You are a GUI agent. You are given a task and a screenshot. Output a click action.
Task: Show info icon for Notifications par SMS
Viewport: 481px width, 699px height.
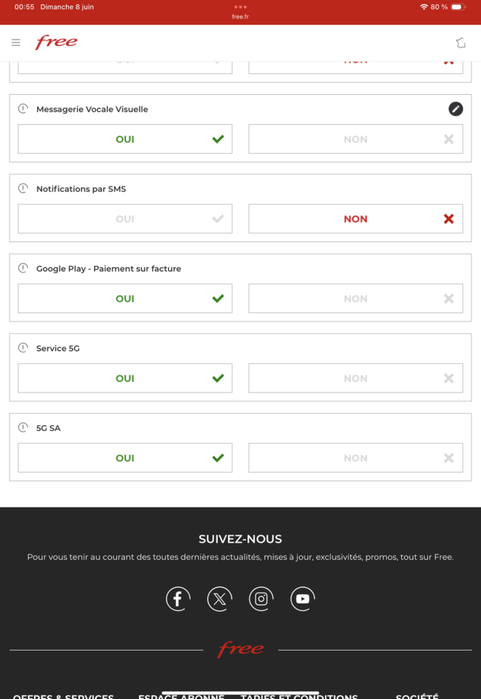(x=23, y=188)
